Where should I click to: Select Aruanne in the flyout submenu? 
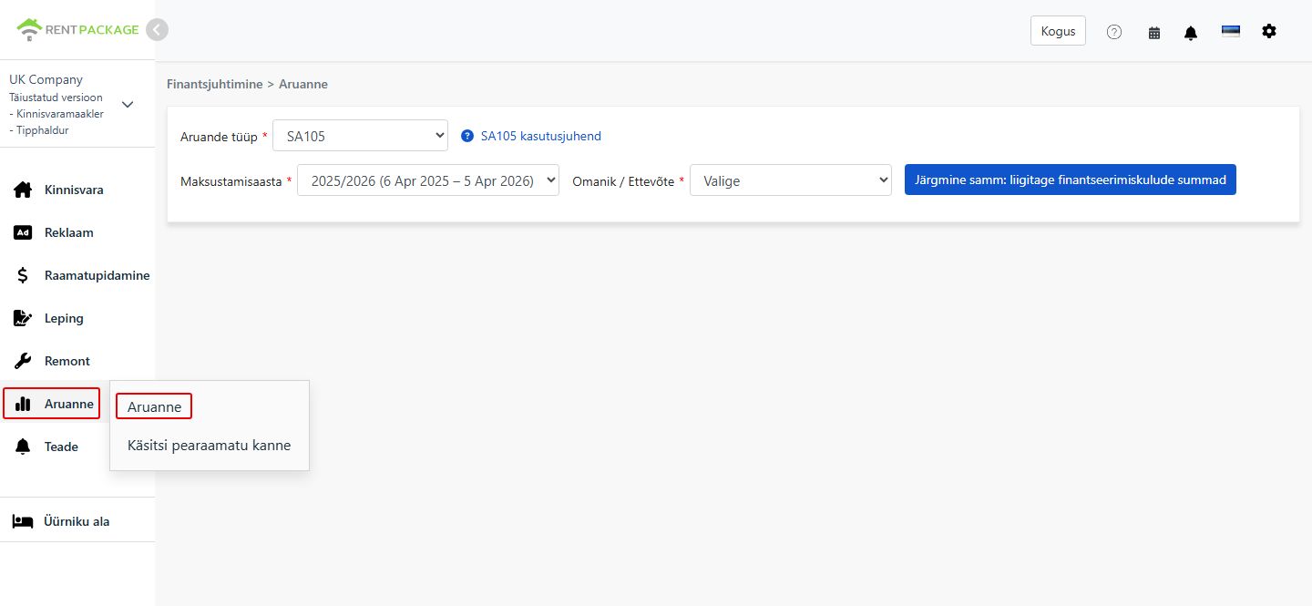pyautogui.click(x=154, y=406)
